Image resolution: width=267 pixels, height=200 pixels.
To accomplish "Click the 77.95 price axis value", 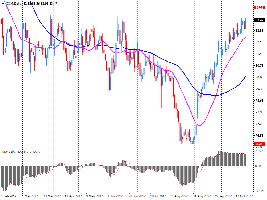I will point(260,112).
